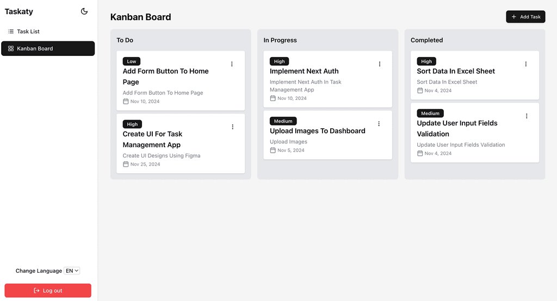Click the Add Task button
Screen dimensions: 557x301
pos(525,17)
